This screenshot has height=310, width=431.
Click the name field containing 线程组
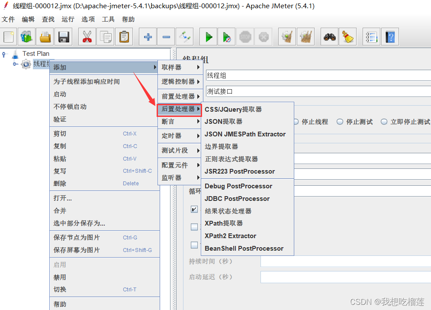coord(318,76)
